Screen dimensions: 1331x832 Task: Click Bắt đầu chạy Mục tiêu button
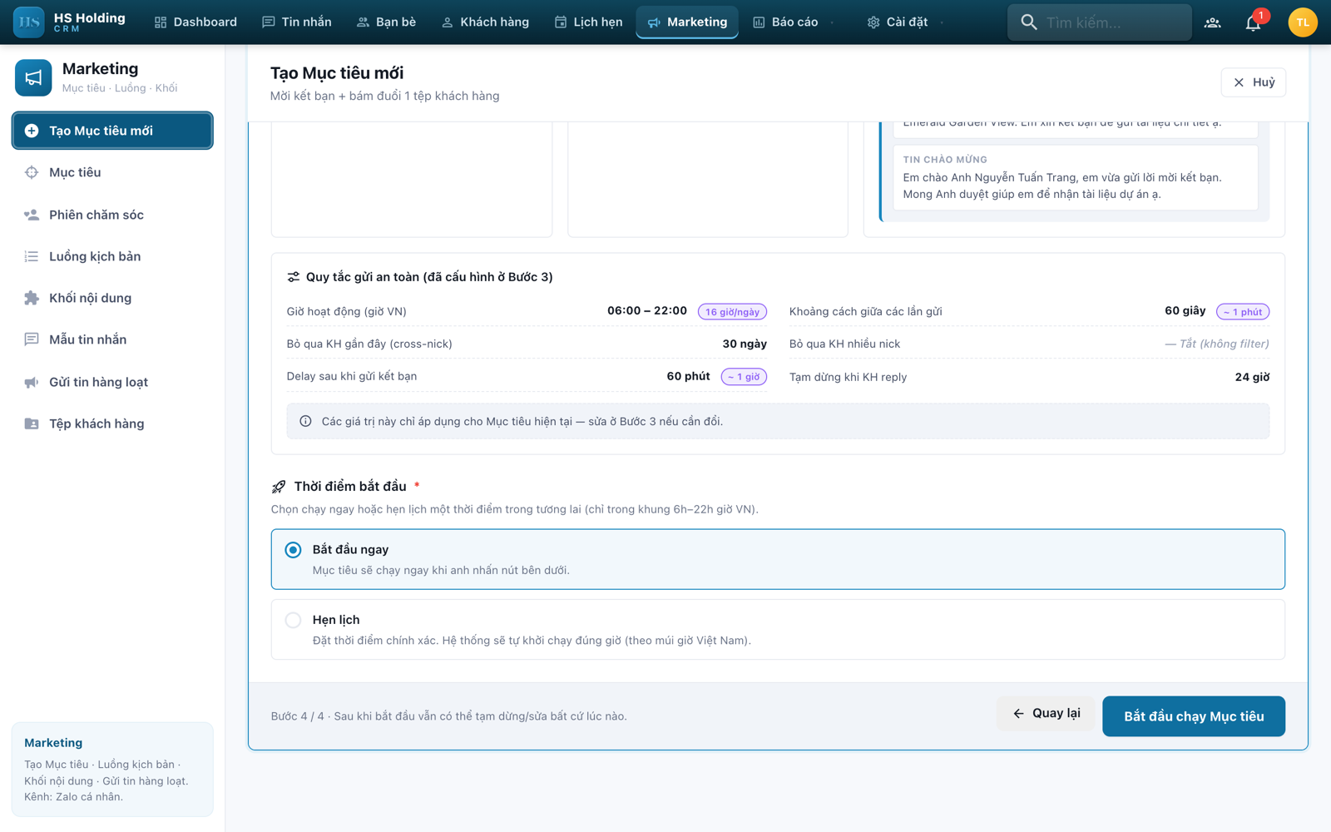click(x=1193, y=716)
